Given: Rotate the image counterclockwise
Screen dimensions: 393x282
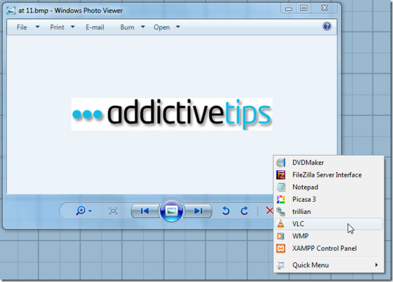Looking at the screenshot, I should point(226,210).
